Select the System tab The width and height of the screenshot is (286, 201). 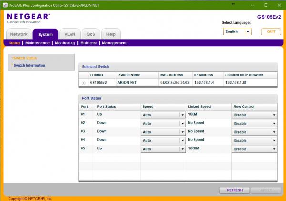(45, 34)
